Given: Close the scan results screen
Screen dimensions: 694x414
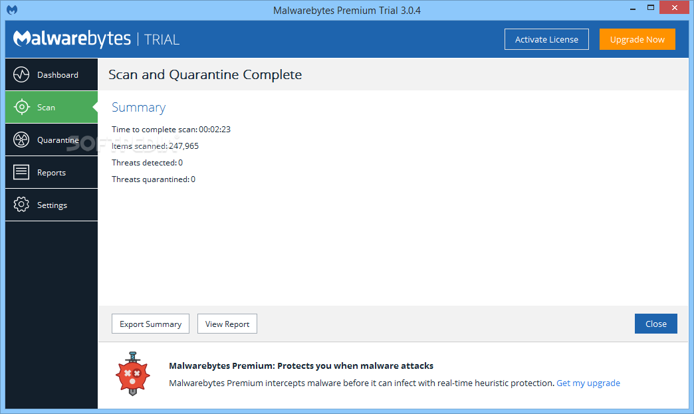Looking at the screenshot, I should (656, 324).
